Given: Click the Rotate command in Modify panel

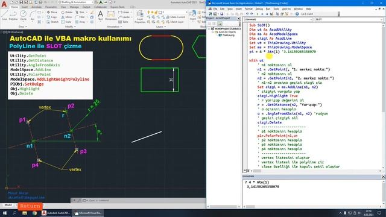Looking at the screenshot, I should click(x=67, y=12).
